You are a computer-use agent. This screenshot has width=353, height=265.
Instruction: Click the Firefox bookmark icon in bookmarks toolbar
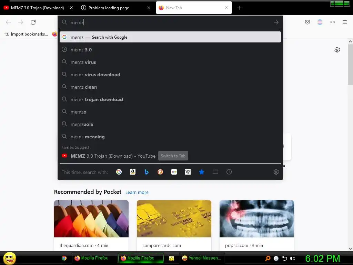pos(54,34)
